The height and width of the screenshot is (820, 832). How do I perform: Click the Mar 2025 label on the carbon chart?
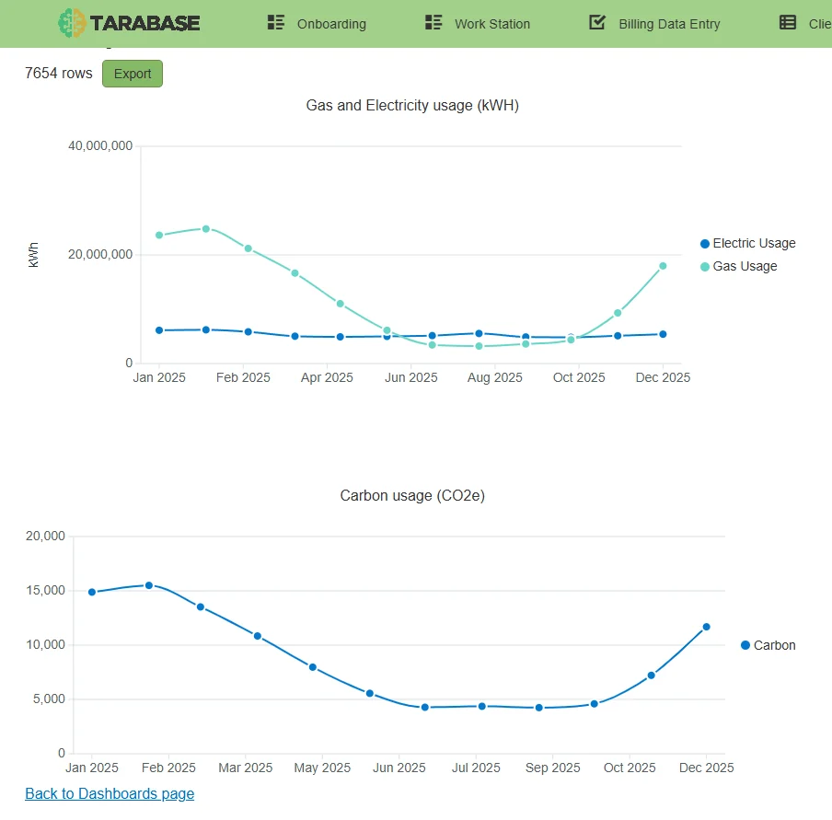point(245,768)
